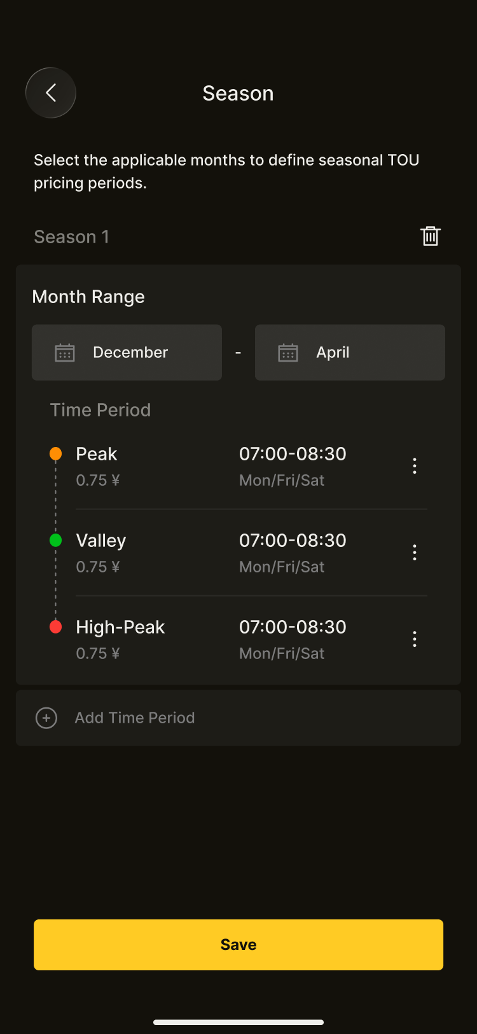Click calendar icon beside April
The height and width of the screenshot is (1034, 477).
288,353
